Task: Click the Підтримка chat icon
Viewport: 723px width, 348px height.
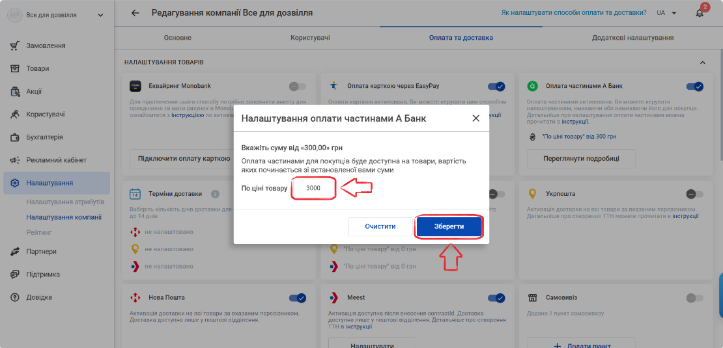Action: pyautogui.click(x=15, y=274)
